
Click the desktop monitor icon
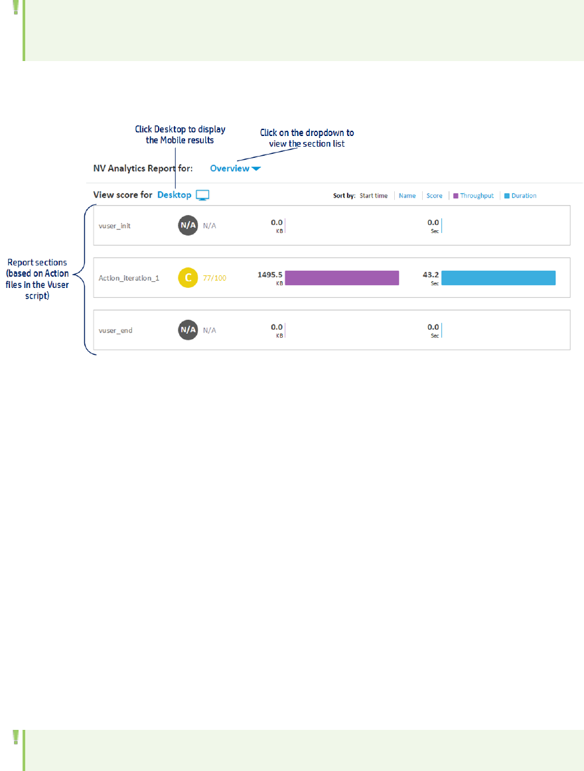[203, 195]
